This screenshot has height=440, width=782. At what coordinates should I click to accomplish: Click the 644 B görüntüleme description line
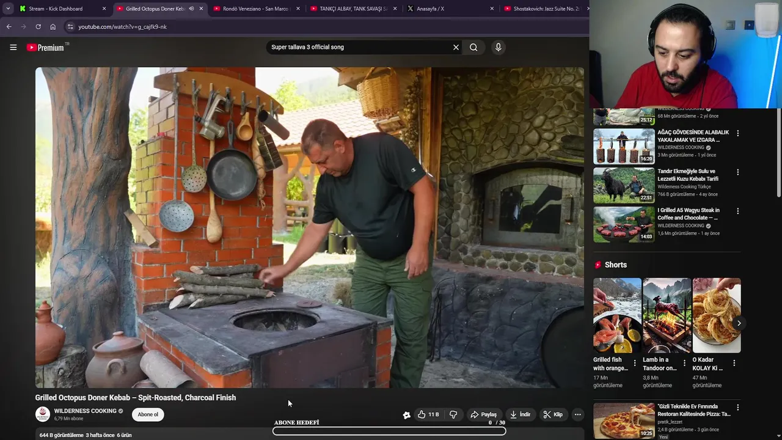[86, 435]
